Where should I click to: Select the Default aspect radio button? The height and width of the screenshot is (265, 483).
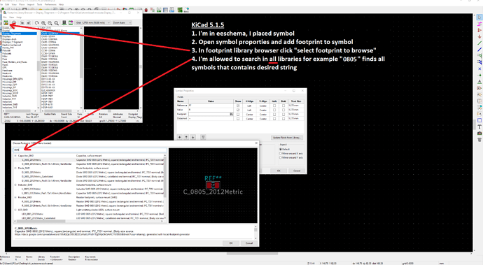281,149
